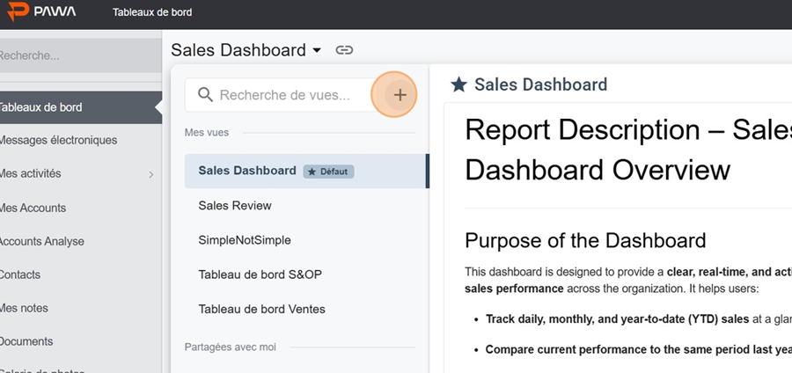Go to Mes Accounts in sidebar

pyautogui.click(x=33, y=208)
